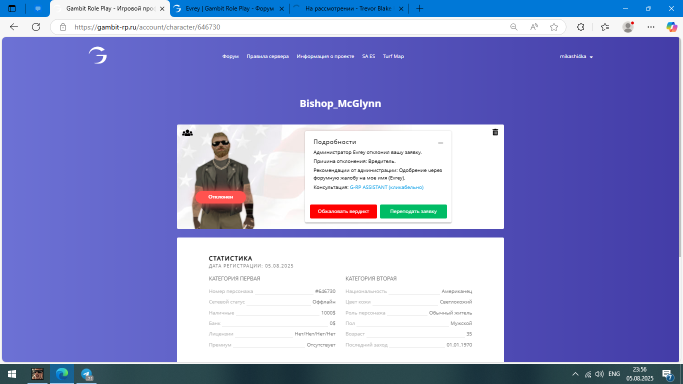The image size is (683, 384).
Task: Add page to favorites star icon
Action: coord(554,27)
